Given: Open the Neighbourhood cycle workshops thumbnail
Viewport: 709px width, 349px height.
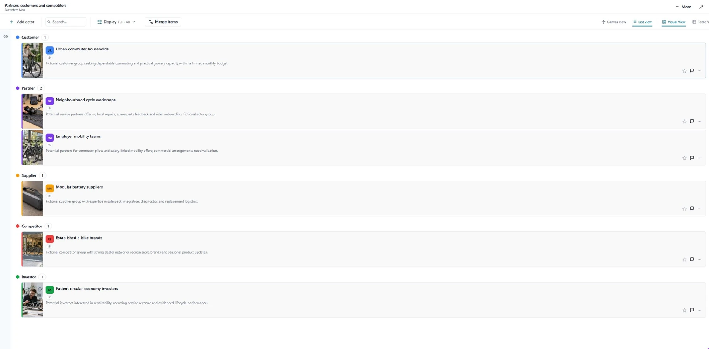Looking at the screenshot, I should (x=32, y=111).
